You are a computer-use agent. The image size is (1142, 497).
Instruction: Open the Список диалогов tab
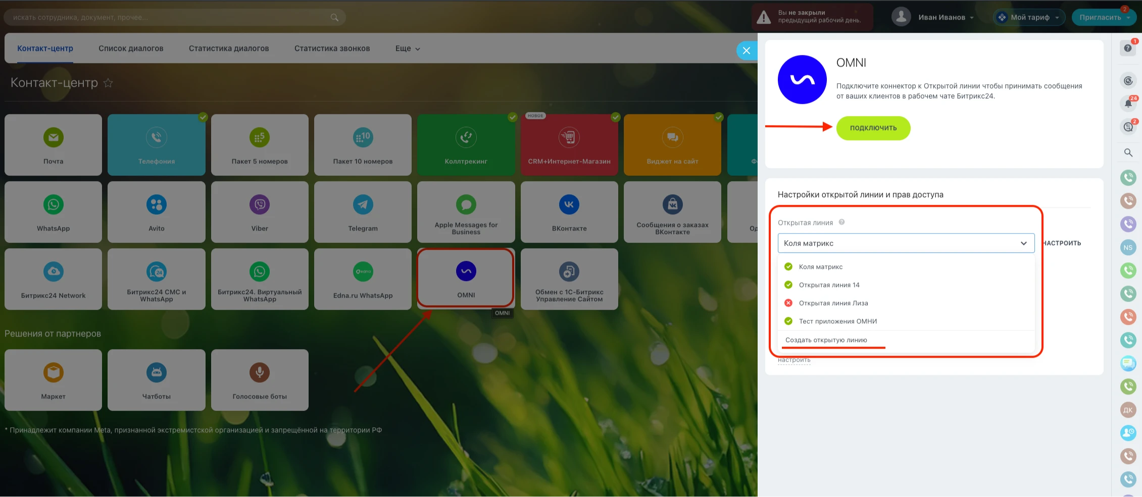[131, 48]
